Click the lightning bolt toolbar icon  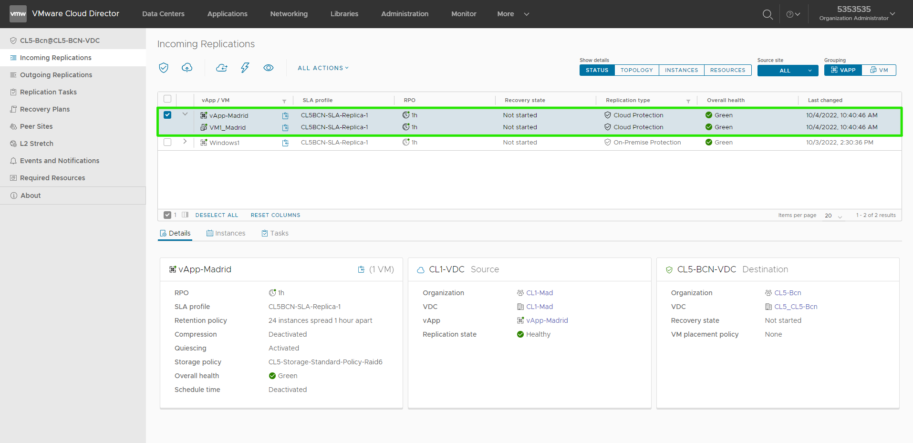[x=245, y=68]
